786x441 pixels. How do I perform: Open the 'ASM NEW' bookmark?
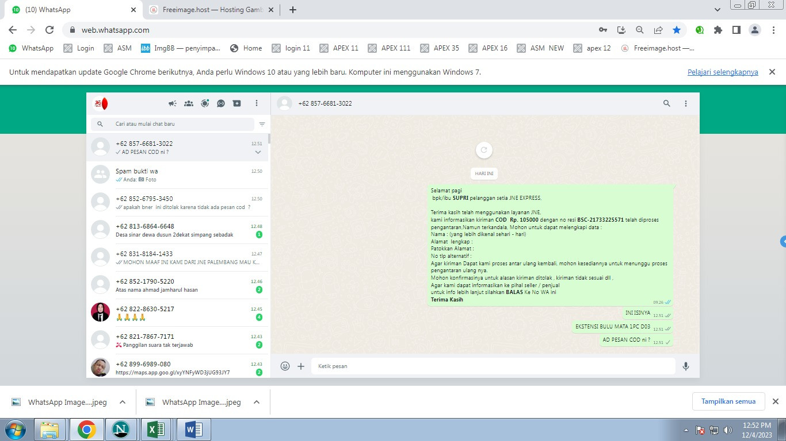(x=540, y=48)
